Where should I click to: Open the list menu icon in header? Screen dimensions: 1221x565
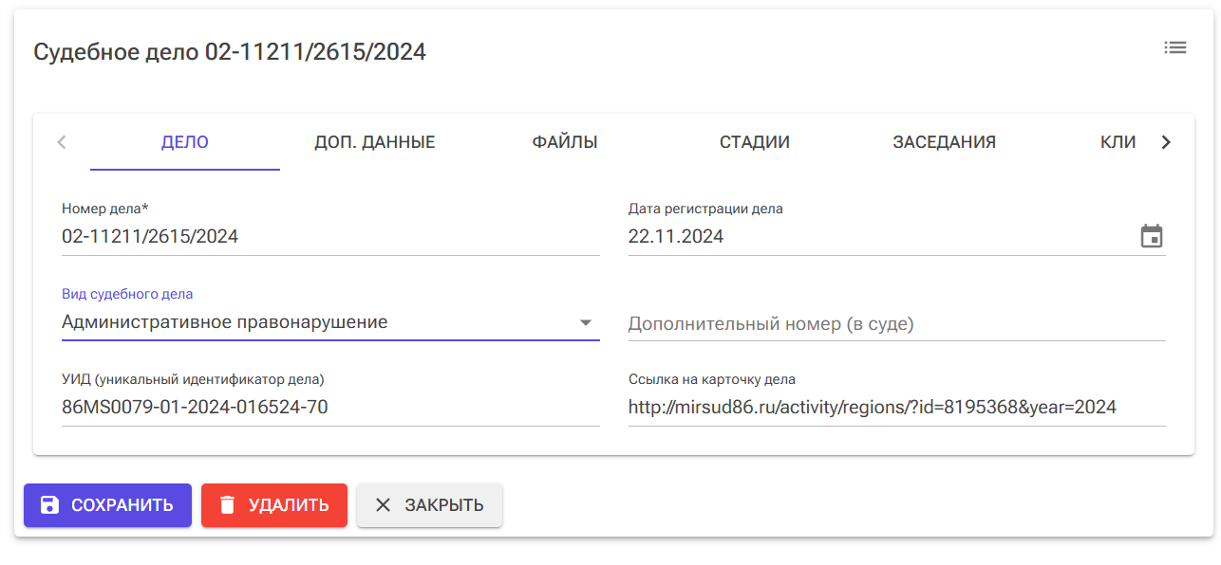(1175, 47)
